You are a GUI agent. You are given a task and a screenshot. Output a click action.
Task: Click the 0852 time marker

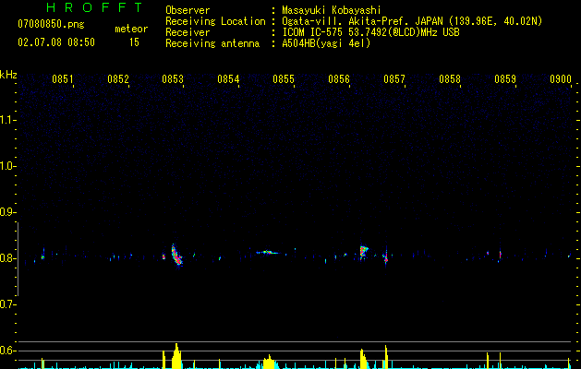pos(118,79)
